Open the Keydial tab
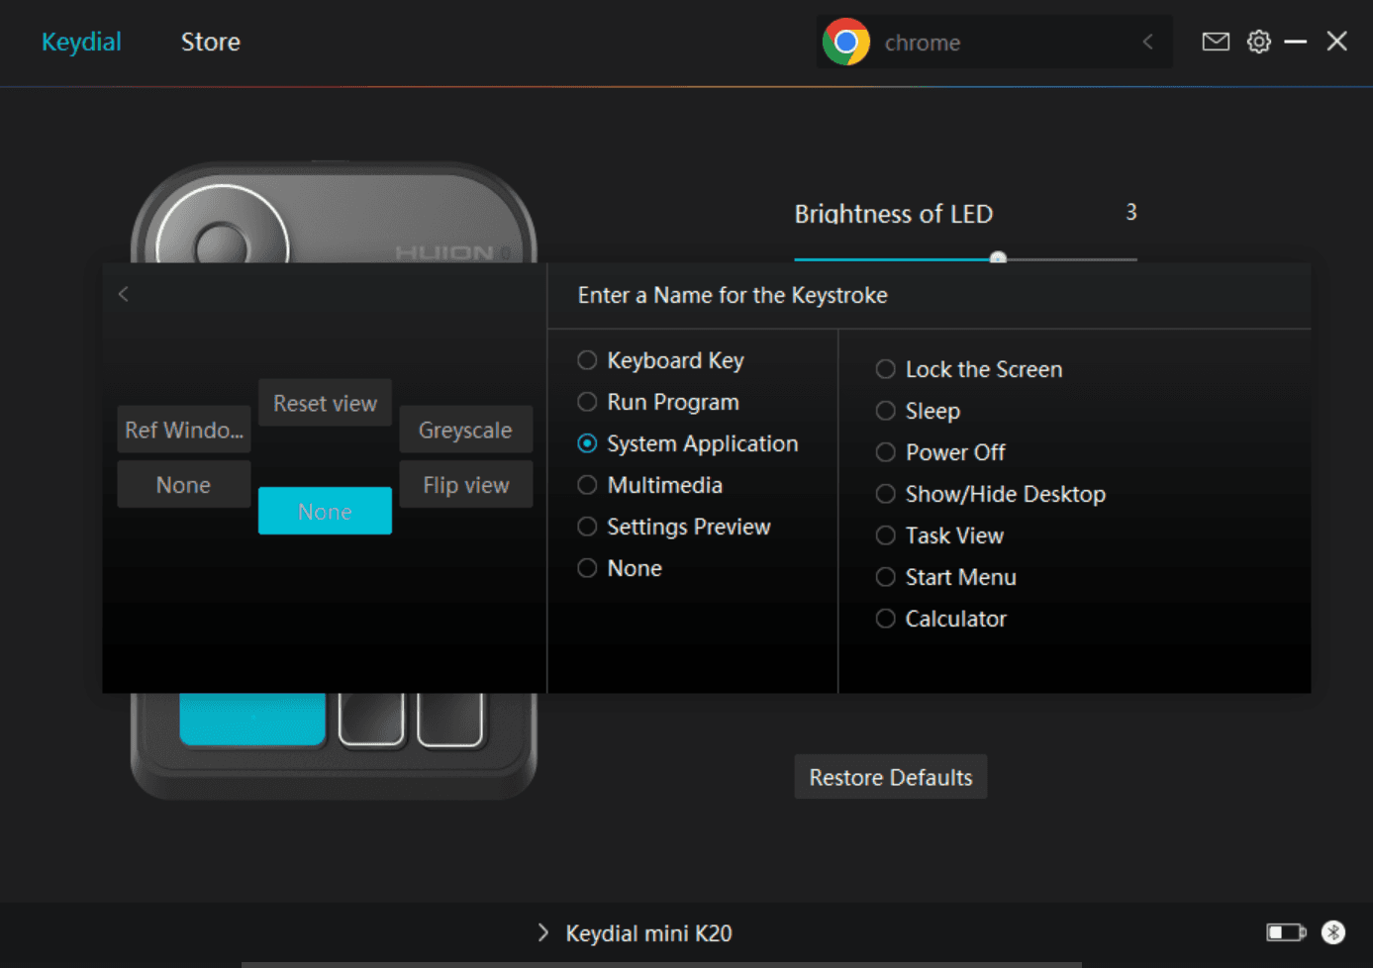 click(81, 42)
